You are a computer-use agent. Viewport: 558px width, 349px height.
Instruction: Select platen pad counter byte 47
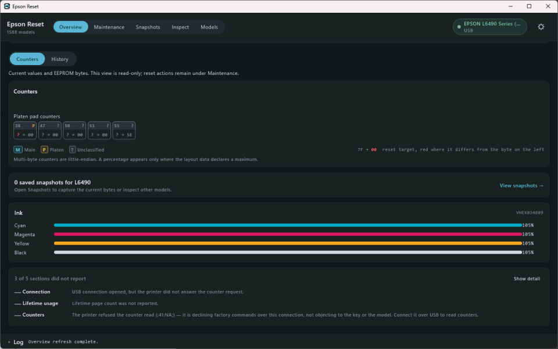coord(50,131)
